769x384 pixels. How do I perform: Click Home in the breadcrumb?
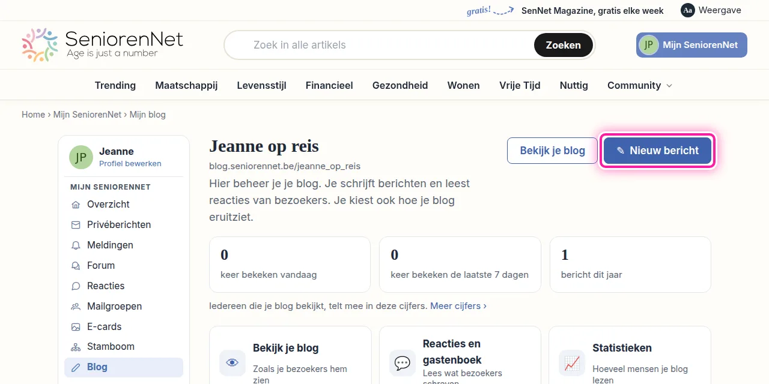pos(34,115)
